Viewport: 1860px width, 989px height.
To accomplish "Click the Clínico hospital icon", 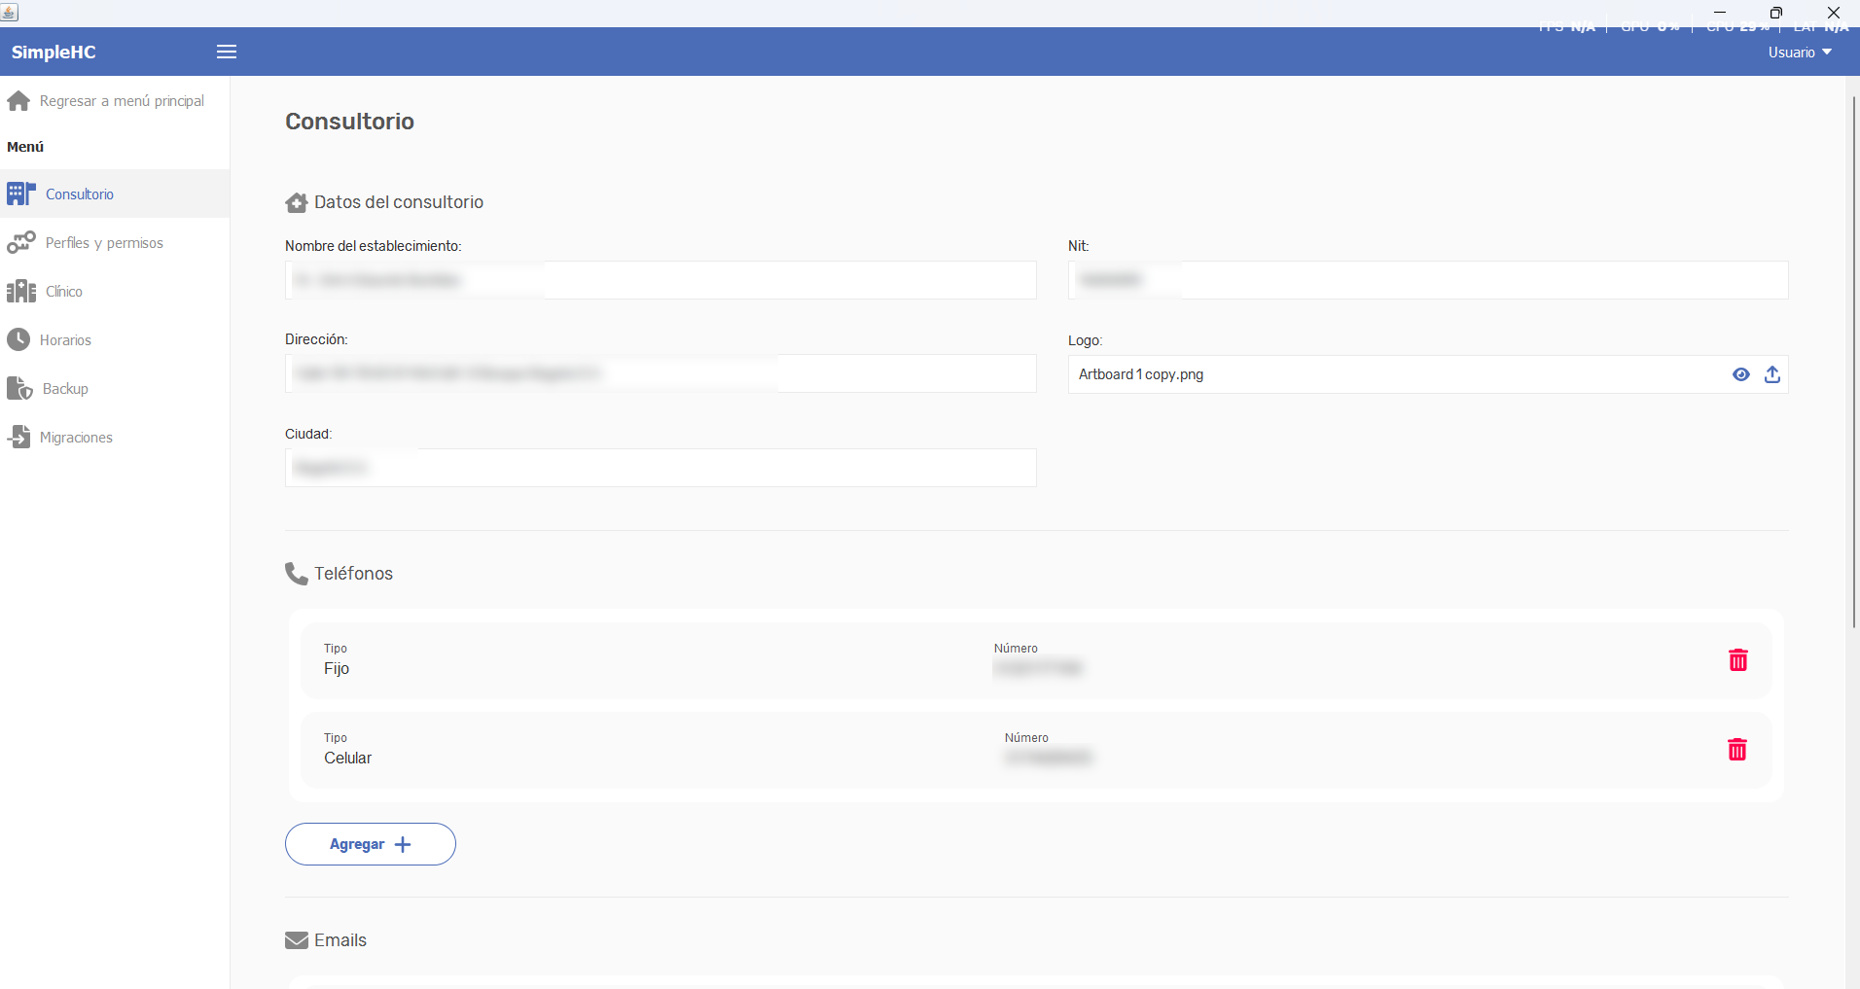I will click(20, 291).
